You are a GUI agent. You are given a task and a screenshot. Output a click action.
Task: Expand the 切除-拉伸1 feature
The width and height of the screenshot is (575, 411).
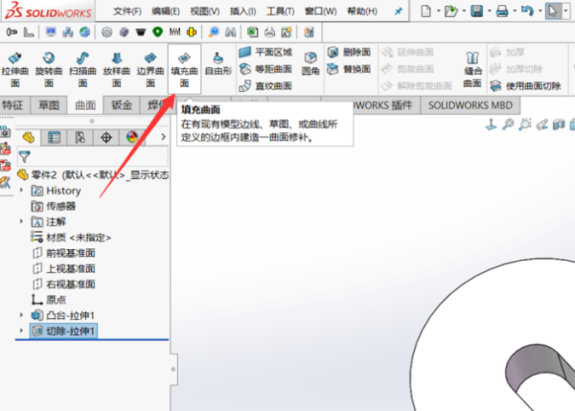[x=21, y=331]
